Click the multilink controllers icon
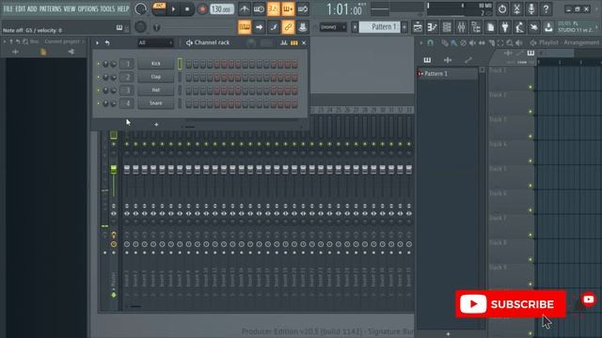This screenshot has height=338, width=602. point(303,27)
